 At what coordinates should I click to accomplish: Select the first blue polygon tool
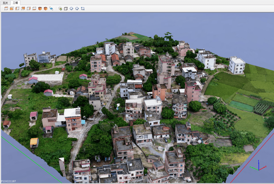[71, 9]
